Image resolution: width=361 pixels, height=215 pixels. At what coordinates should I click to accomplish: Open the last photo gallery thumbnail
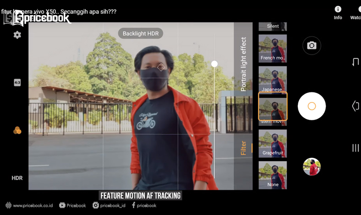312,167
